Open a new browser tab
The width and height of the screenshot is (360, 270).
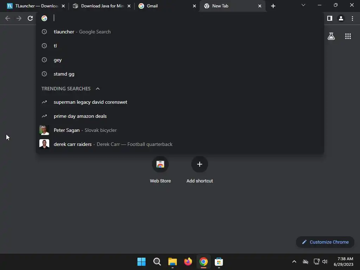point(273,6)
